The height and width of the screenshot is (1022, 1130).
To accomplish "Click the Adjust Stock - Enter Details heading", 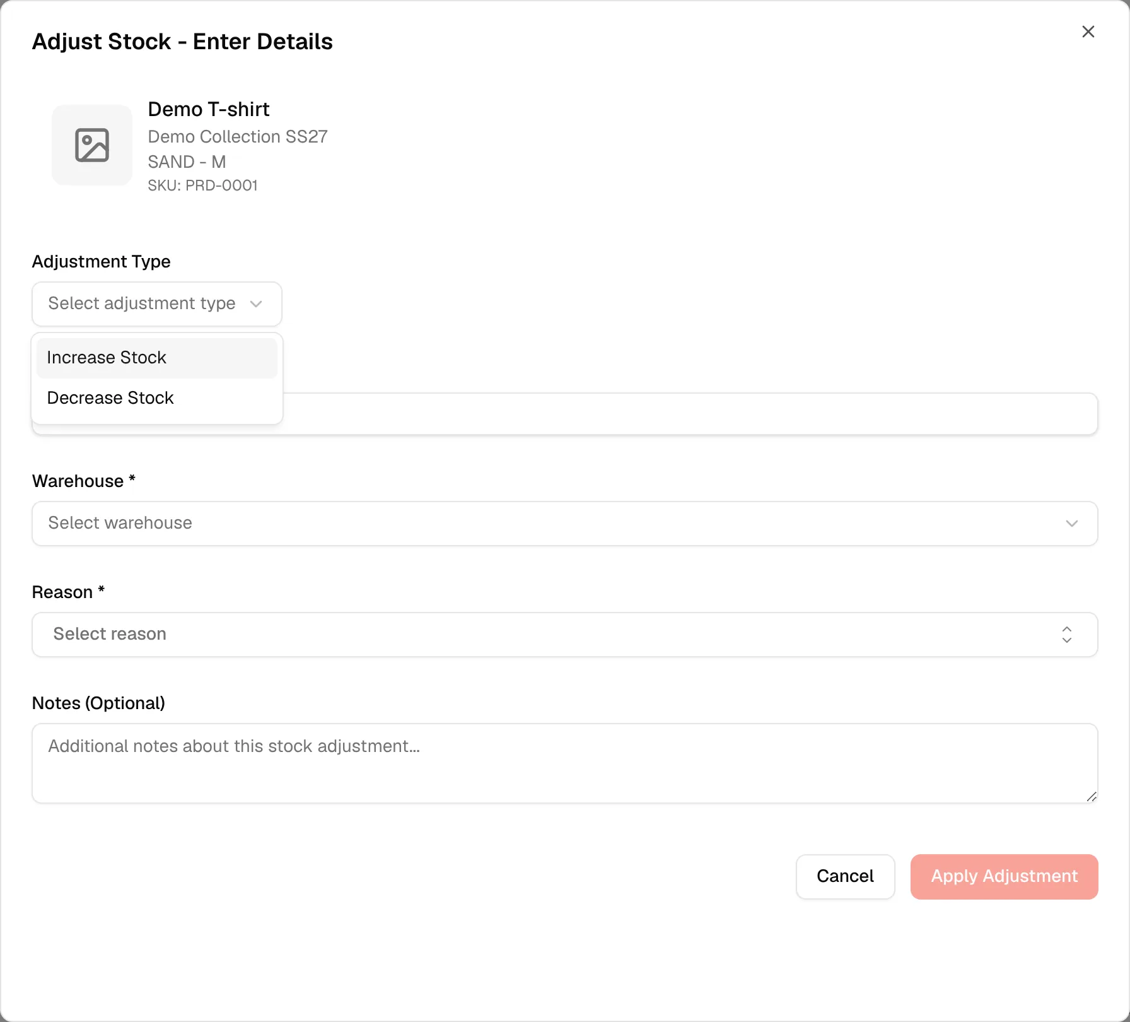I will (x=182, y=42).
